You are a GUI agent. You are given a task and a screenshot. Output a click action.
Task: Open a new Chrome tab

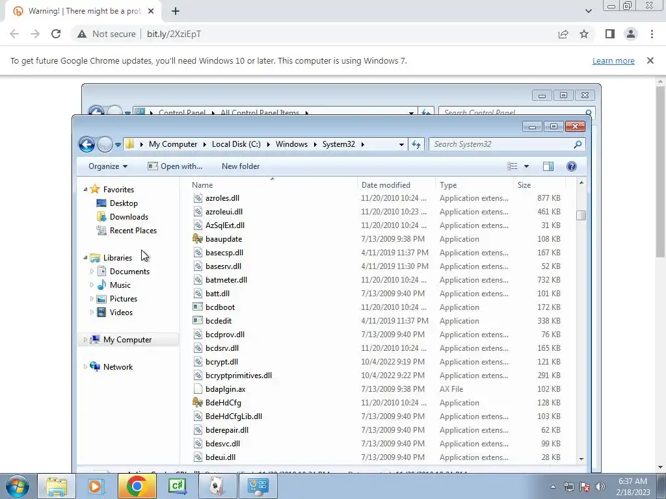pos(176,12)
